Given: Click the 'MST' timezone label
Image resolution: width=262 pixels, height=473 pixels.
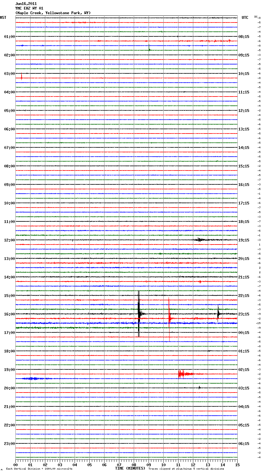Looking at the screenshot, I should click(3, 18).
